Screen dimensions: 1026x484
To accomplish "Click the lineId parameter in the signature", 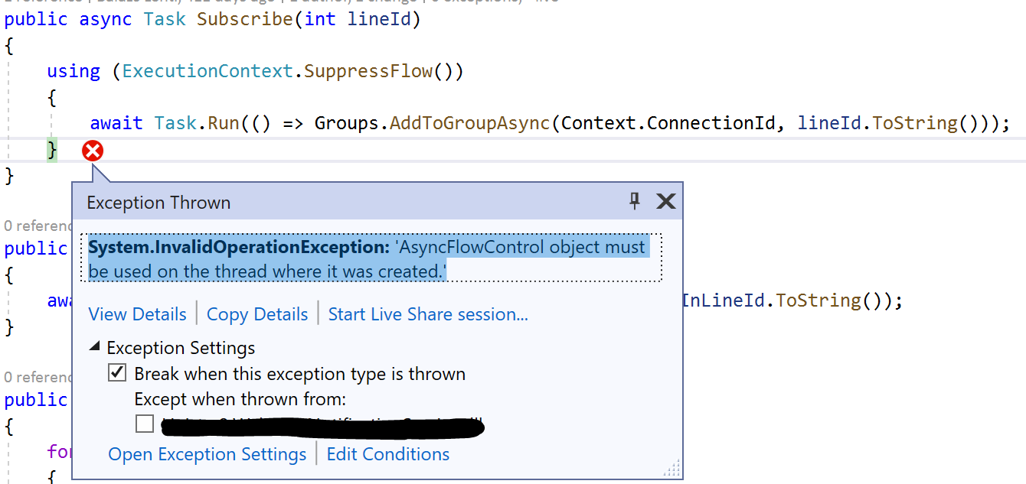I will [x=378, y=18].
